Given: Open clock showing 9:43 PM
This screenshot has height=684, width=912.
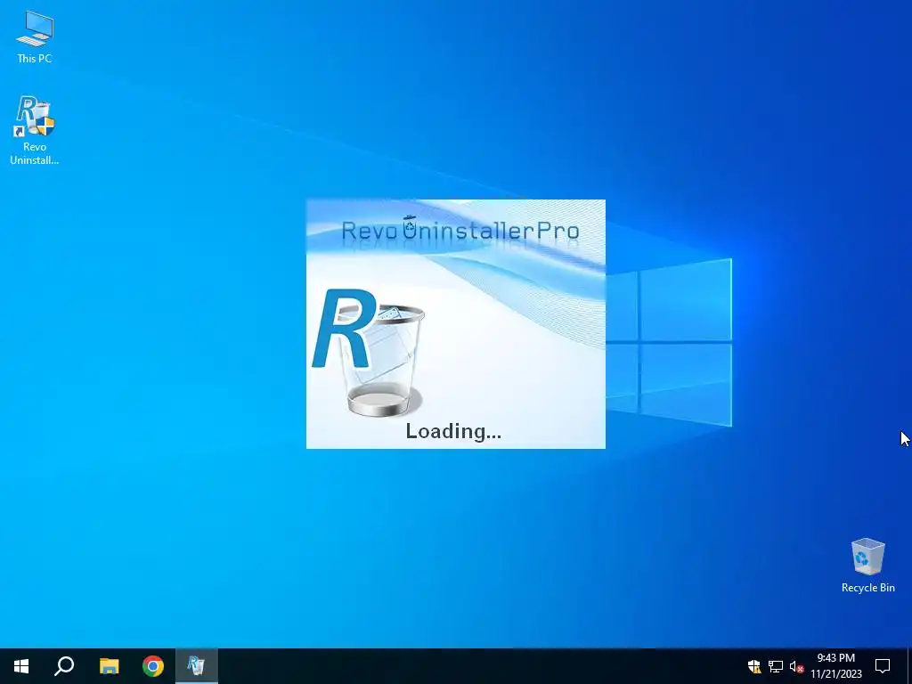Looking at the screenshot, I should point(835,666).
